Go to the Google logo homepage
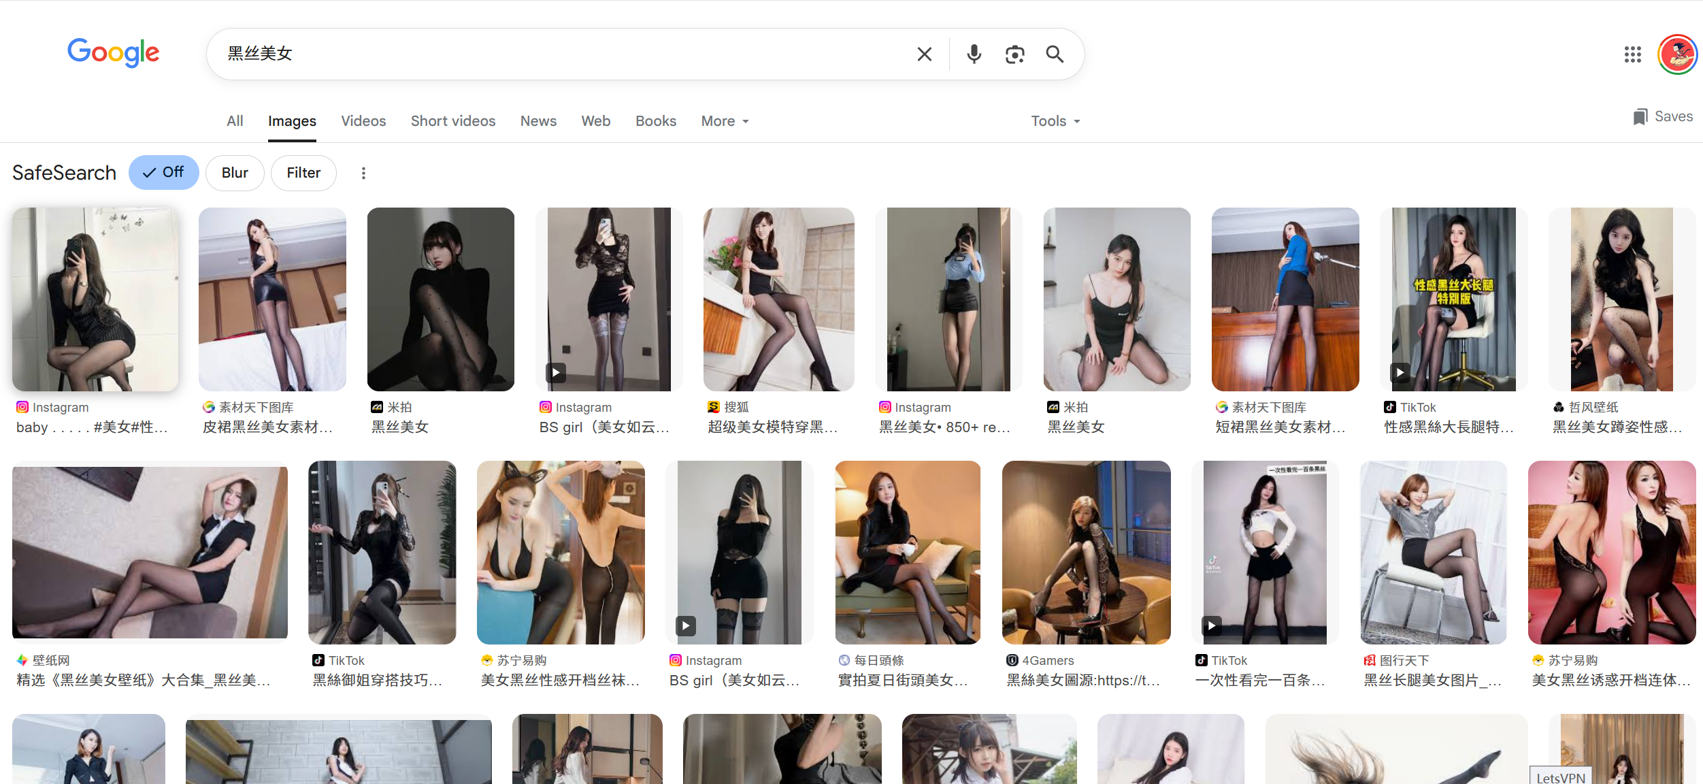 113,52
